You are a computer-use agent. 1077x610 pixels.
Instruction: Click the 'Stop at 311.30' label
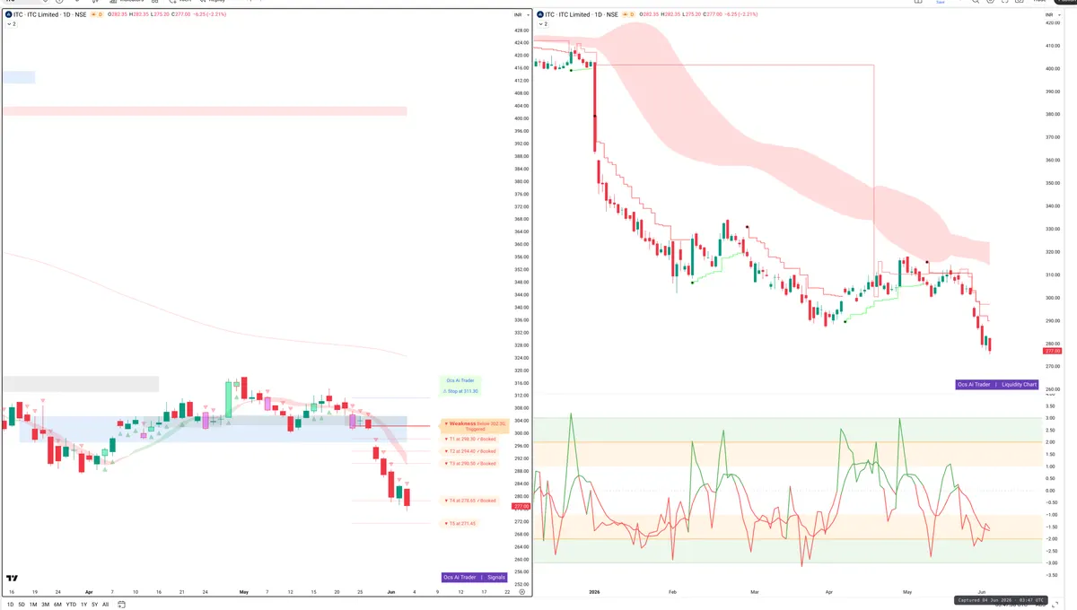pos(460,391)
